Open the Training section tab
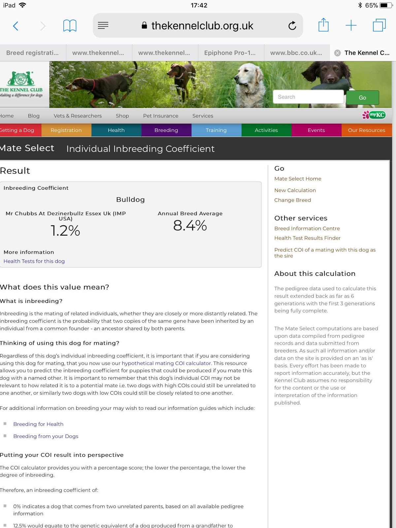 (216, 130)
